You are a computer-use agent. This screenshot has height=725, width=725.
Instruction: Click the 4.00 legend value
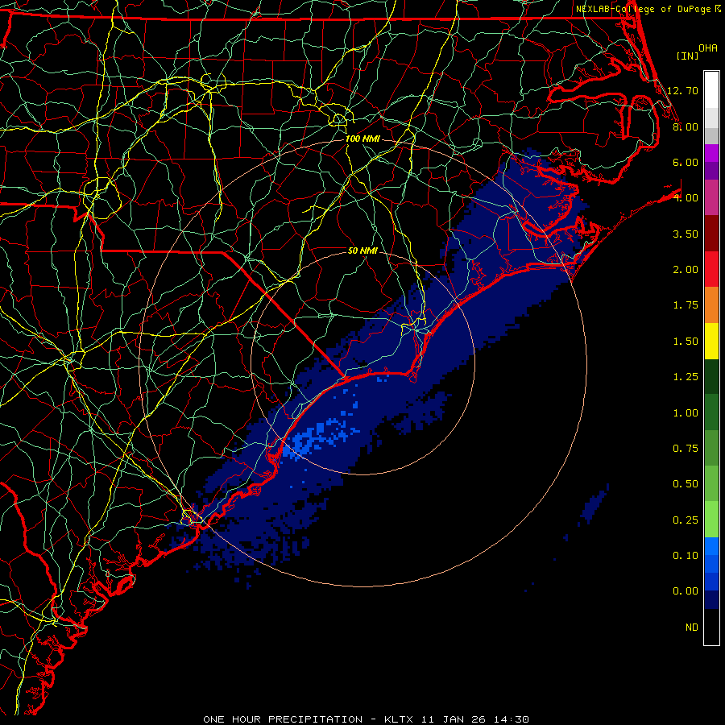coord(686,198)
